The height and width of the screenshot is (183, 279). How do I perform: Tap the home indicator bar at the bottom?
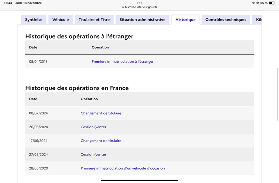pos(139,180)
